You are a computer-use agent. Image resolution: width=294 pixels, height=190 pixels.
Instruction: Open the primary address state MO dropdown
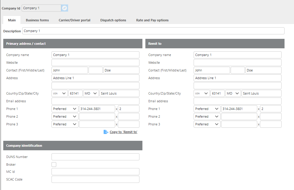(91, 93)
